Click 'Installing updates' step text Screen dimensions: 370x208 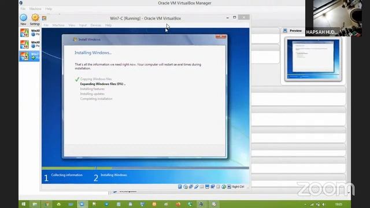(92, 94)
